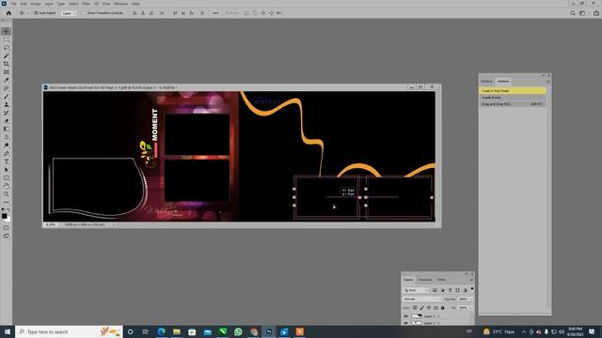Click more align options three-dots icon

click(215, 13)
